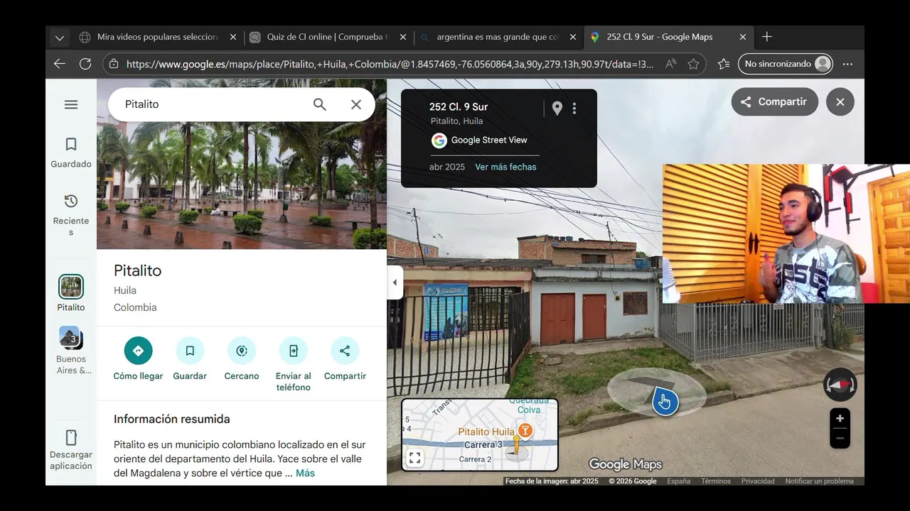View site information lock icon
Screen dimensions: 910x511
tap(114, 64)
